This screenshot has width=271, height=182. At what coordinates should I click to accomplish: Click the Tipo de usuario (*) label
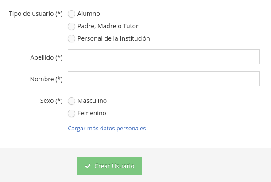coord(35,14)
